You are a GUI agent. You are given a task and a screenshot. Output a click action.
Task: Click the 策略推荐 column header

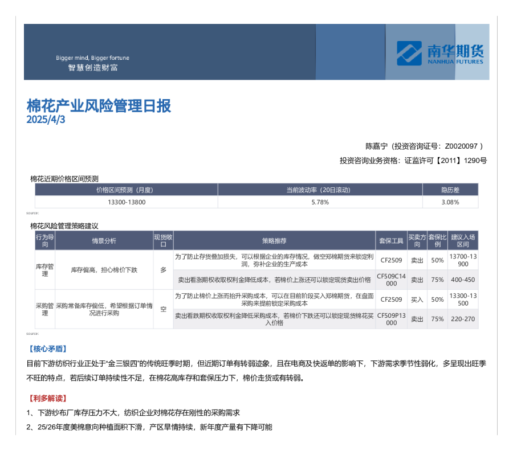pos(274,241)
